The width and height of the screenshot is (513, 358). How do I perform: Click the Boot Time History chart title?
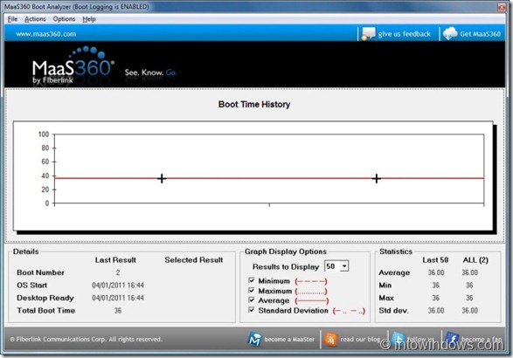254,104
